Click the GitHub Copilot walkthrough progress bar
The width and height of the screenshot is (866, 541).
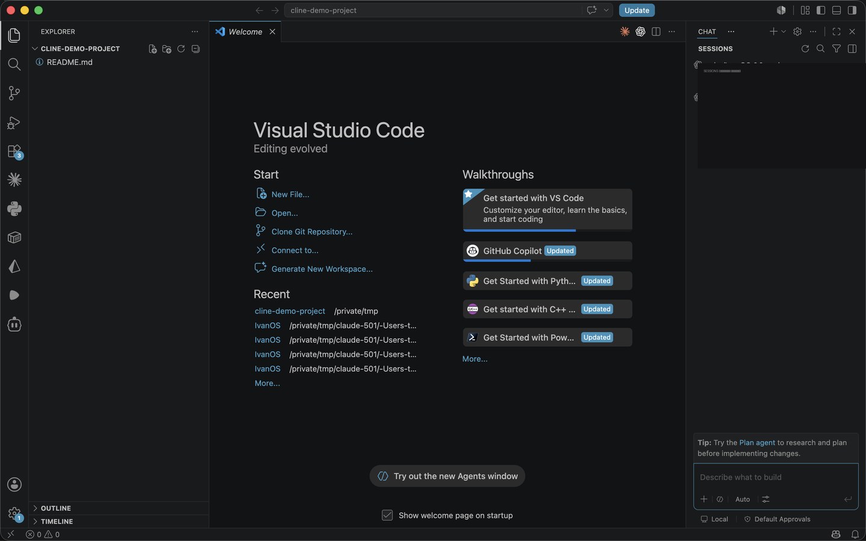[x=547, y=261]
